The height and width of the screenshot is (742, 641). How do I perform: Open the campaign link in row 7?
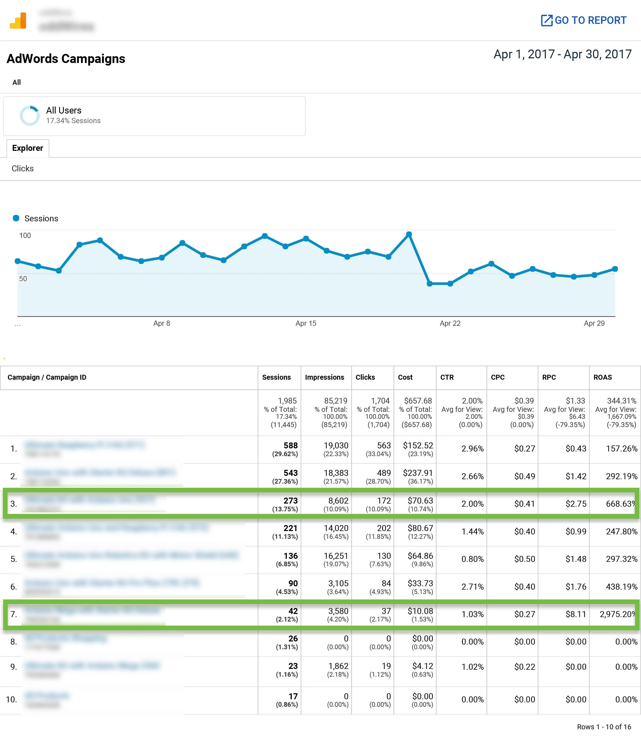coord(93,610)
